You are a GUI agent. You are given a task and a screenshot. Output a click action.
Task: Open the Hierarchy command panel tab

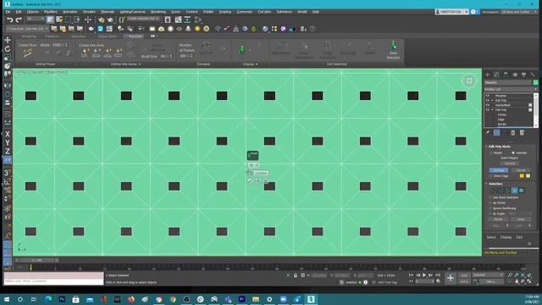click(x=506, y=75)
